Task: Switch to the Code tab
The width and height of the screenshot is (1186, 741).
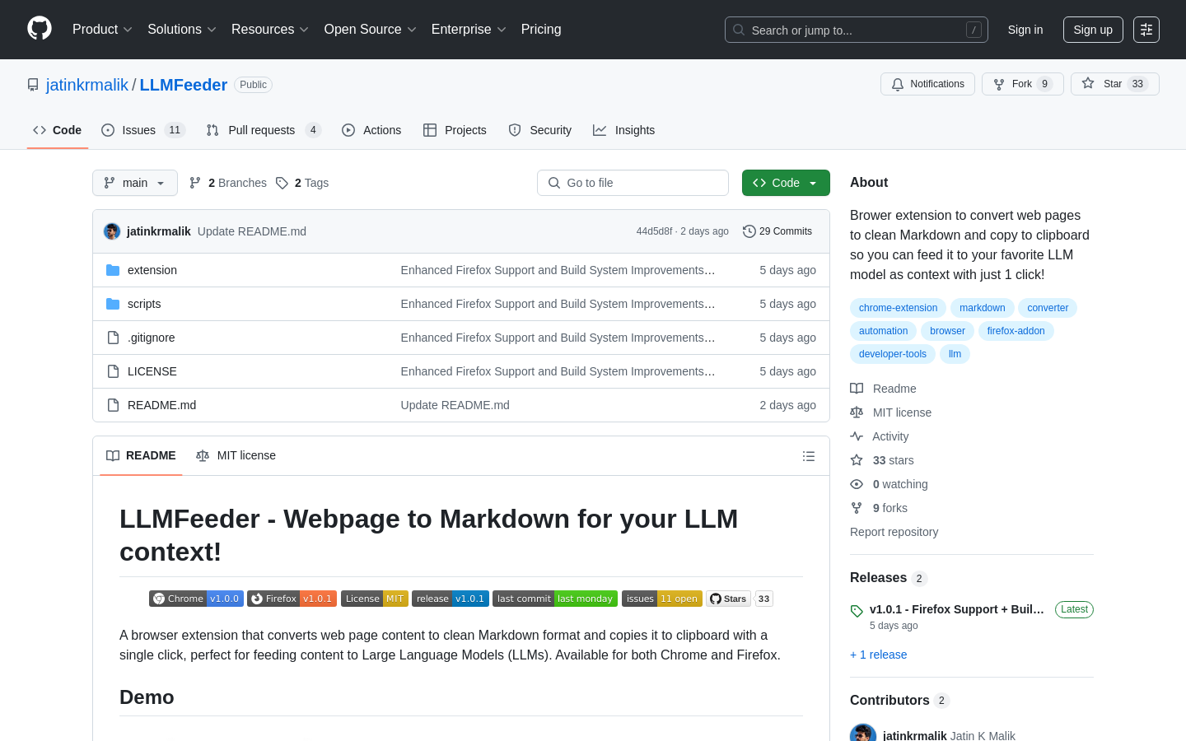Action: click(58, 130)
